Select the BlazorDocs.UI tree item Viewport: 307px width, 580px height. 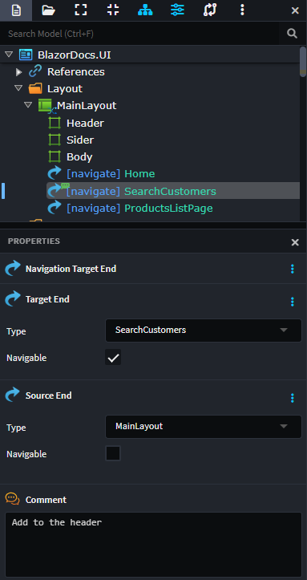[75, 55]
